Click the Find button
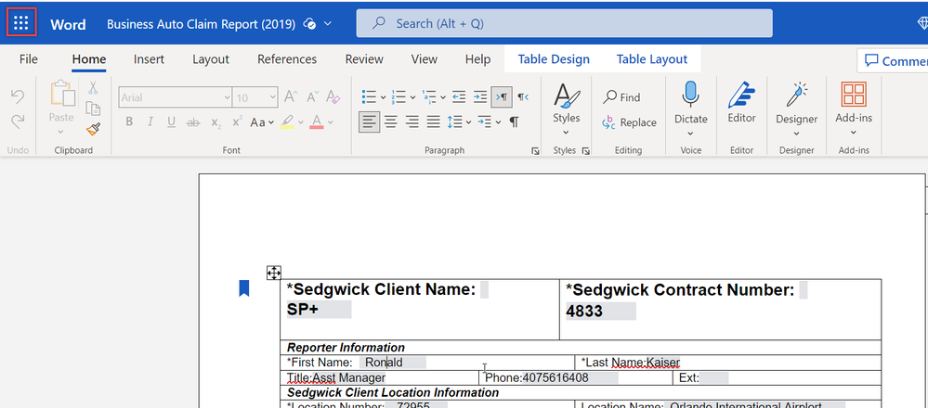The image size is (928, 408). pyautogui.click(x=622, y=97)
